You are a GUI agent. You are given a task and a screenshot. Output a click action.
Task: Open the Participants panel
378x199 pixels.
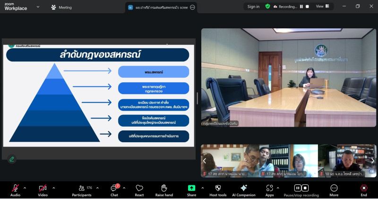[81, 189]
